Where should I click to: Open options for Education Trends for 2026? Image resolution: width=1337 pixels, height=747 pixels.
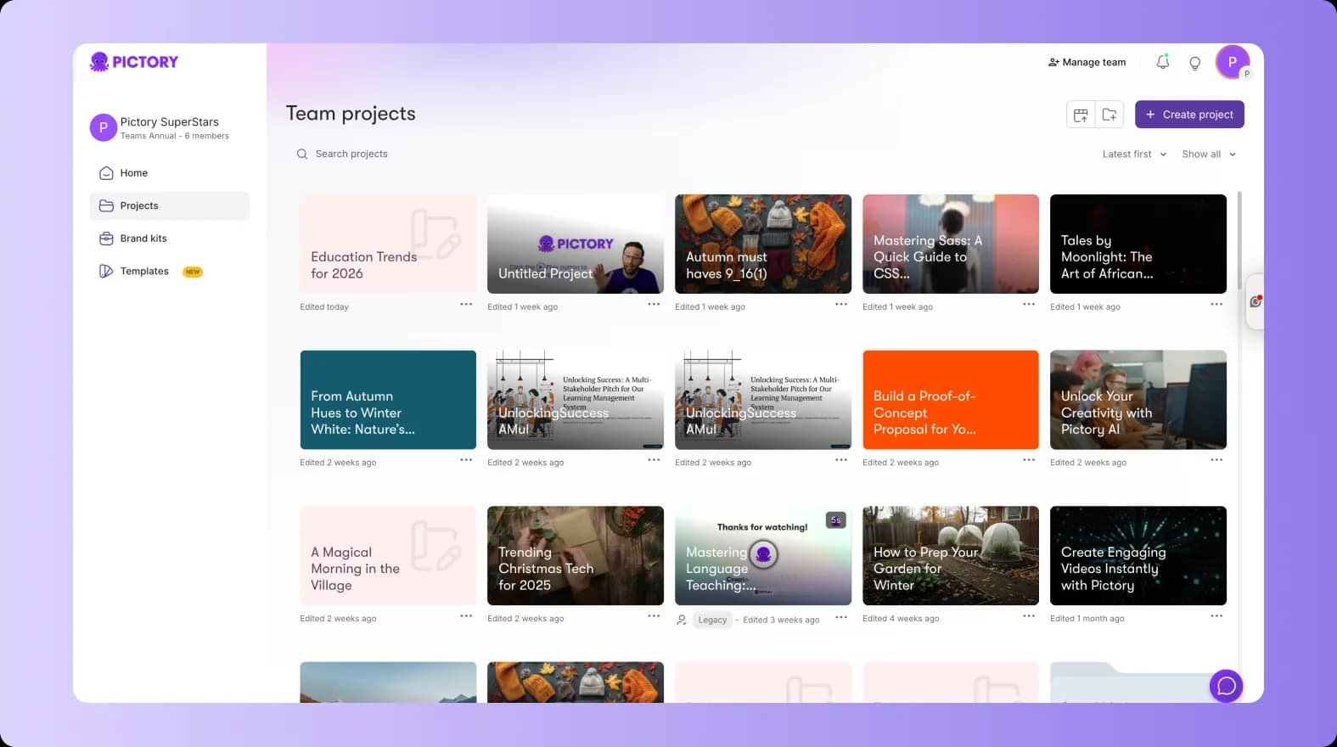point(466,304)
